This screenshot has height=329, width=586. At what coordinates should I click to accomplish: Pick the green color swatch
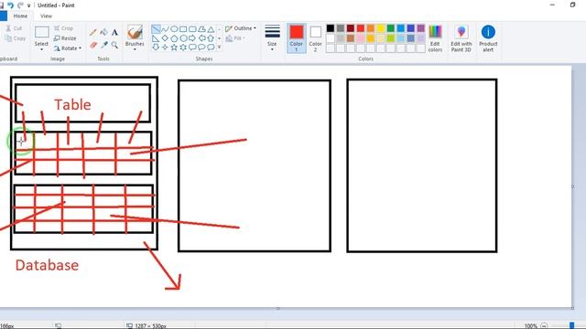[391, 28]
